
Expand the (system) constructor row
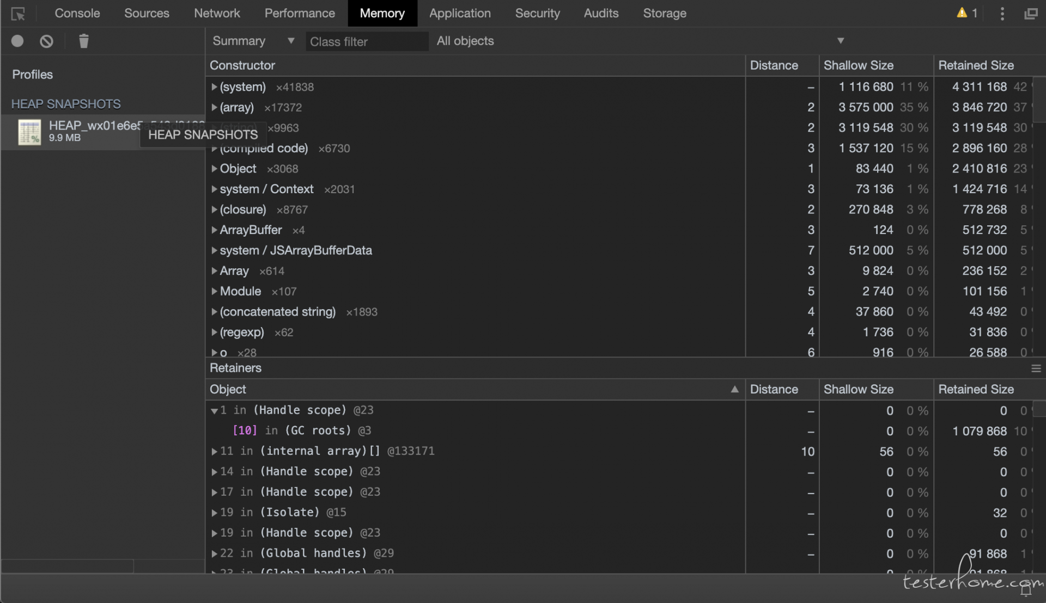point(214,87)
